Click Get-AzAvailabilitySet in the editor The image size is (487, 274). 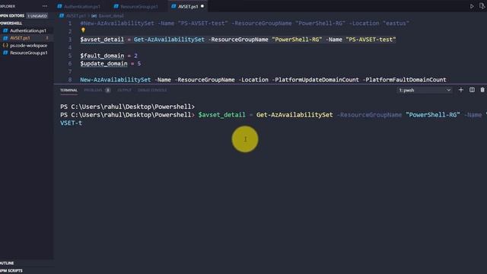point(169,40)
